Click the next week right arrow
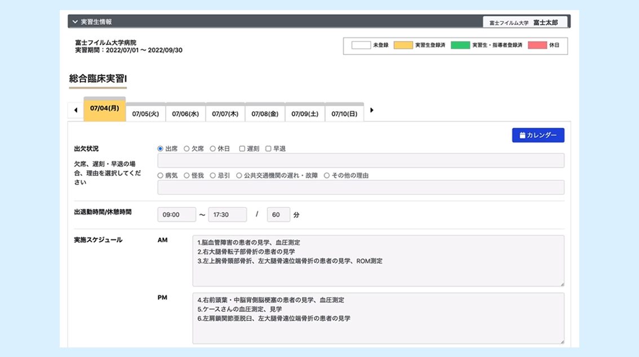Viewport: 639px width, 357px height. pyautogui.click(x=371, y=111)
